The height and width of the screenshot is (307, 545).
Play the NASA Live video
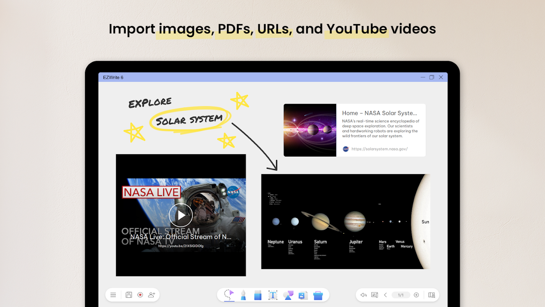(x=181, y=215)
